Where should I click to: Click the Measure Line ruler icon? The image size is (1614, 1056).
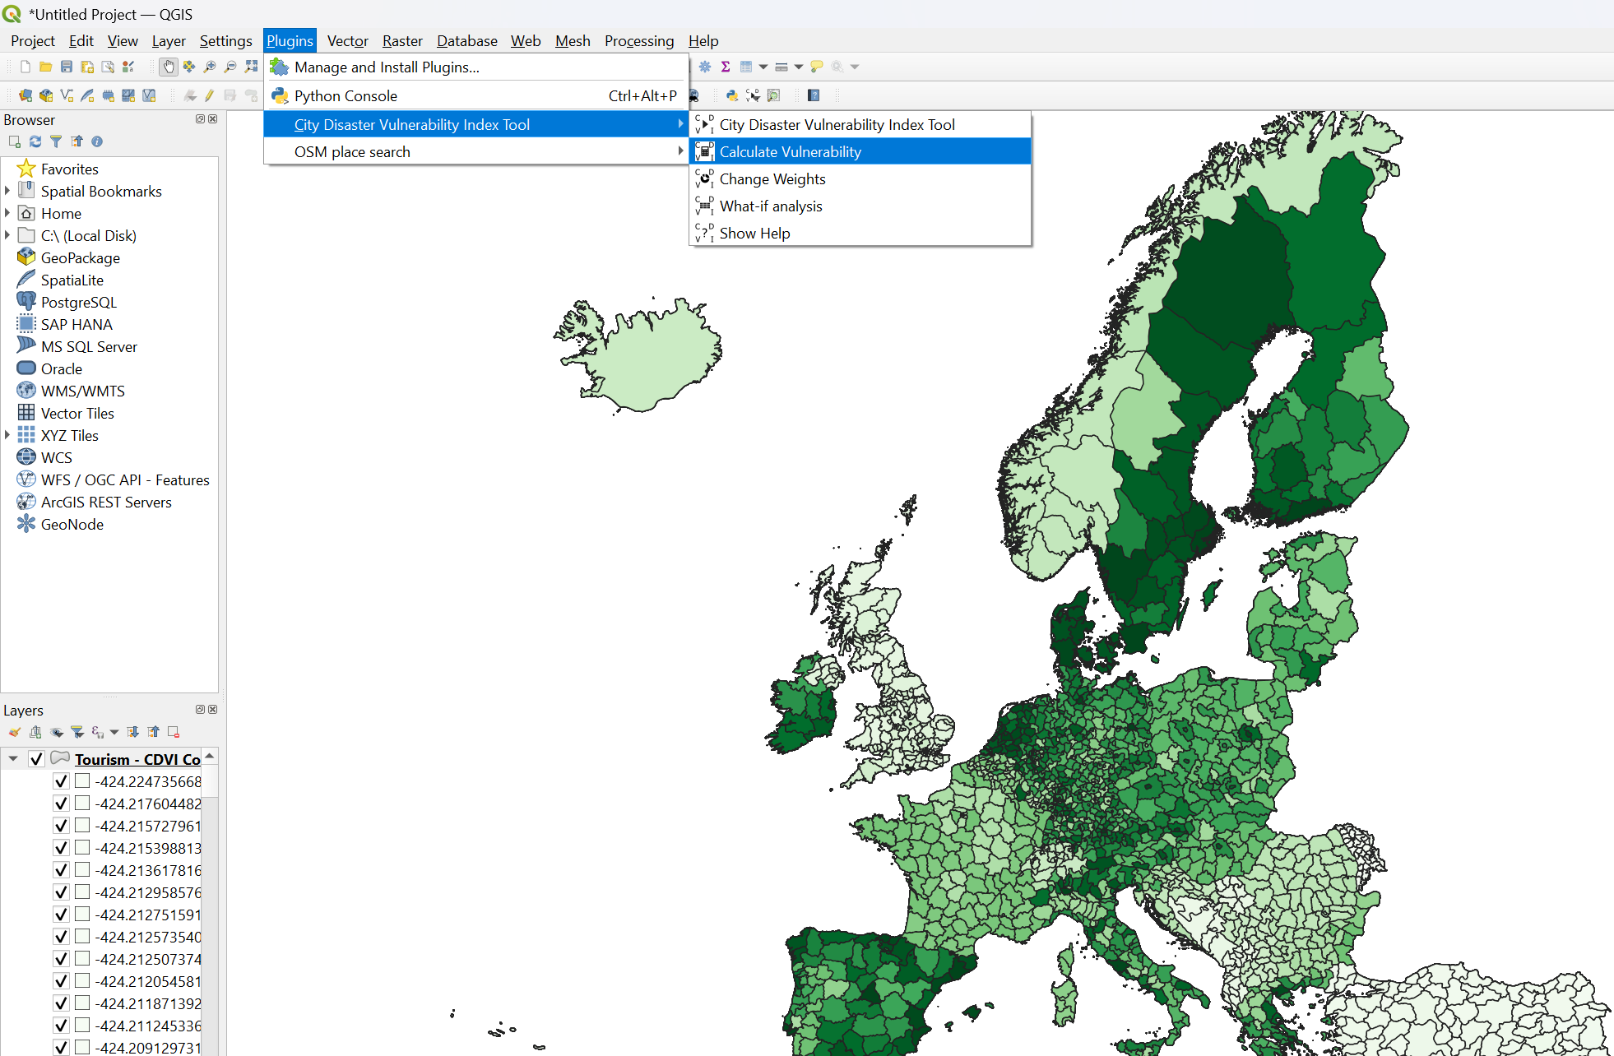(781, 67)
